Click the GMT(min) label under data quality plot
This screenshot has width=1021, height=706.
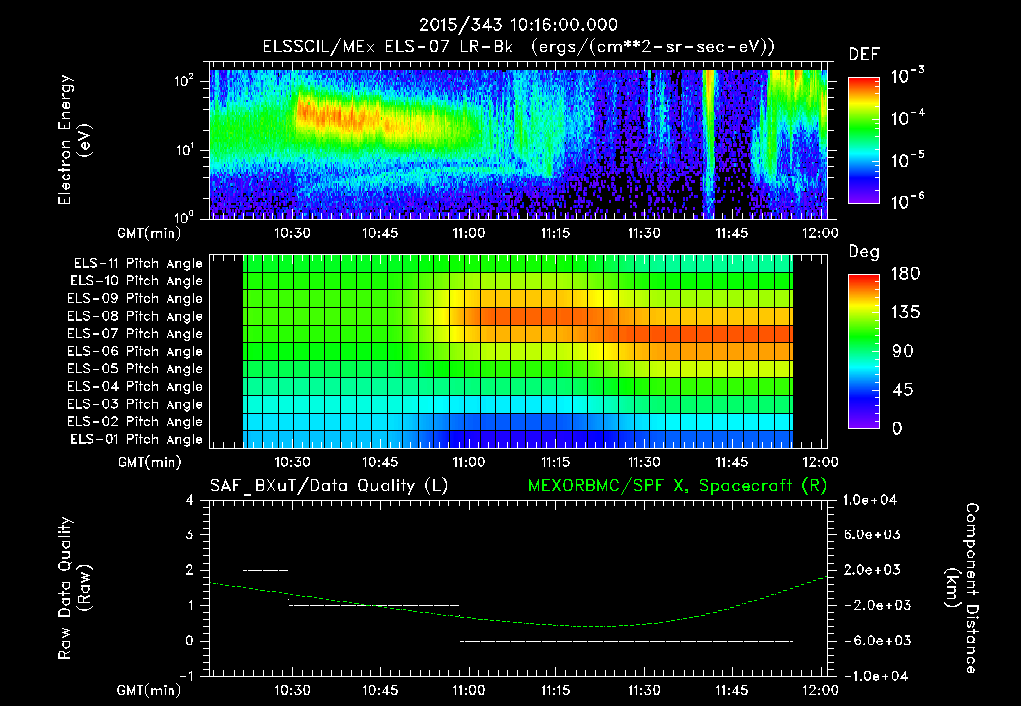click(x=150, y=690)
